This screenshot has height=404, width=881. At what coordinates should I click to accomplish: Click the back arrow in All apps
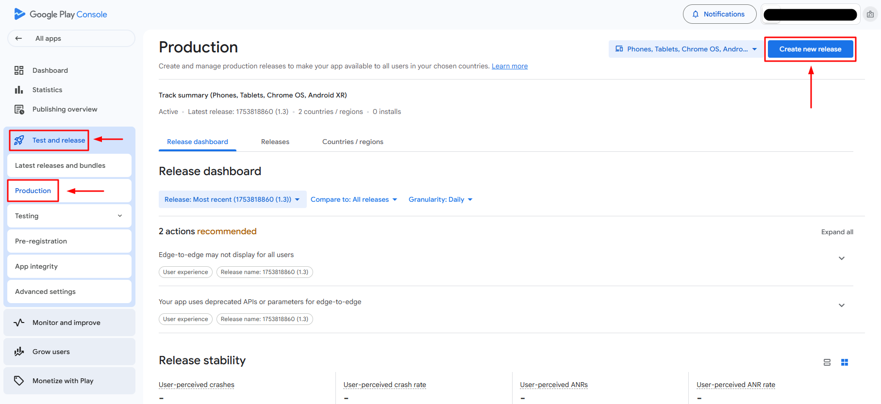coord(18,38)
